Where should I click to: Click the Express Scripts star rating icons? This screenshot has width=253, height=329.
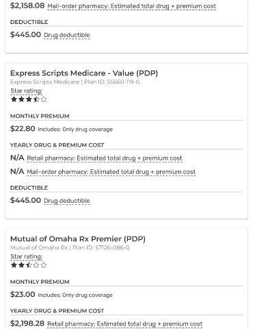click(x=29, y=99)
